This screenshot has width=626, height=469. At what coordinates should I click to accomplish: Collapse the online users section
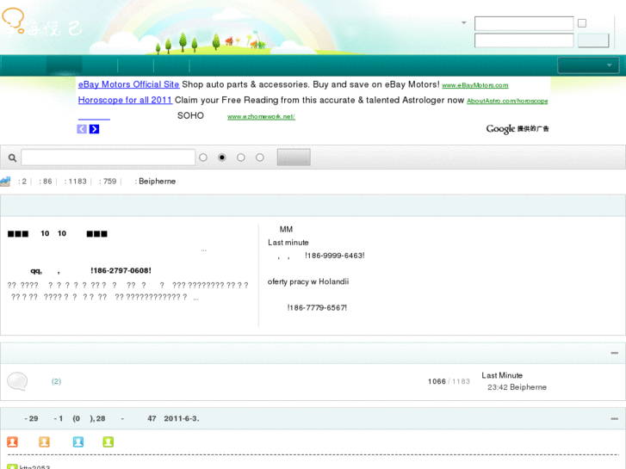click(615, 419)
